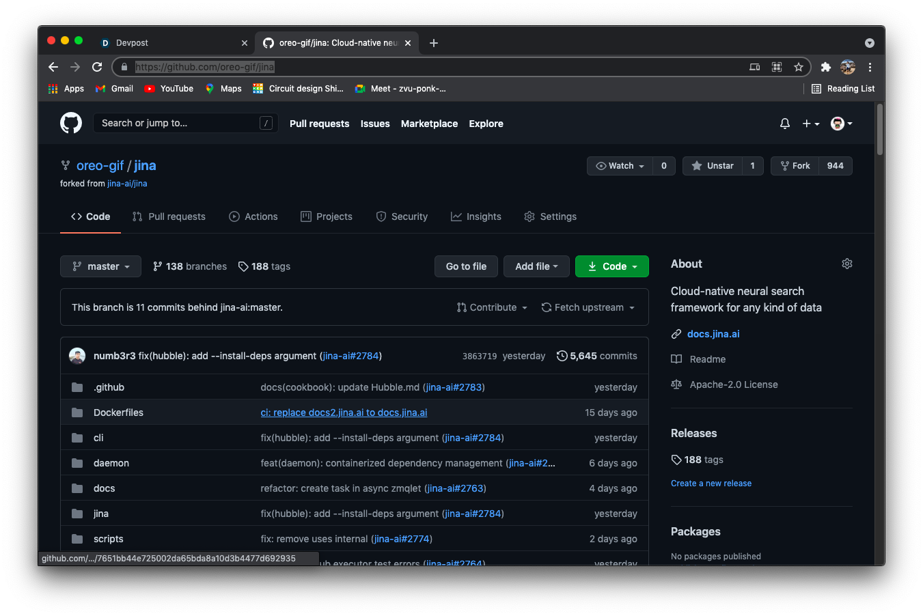
Task: Open the jina repository name link
Action: pyautogui.click(x=145, y=165)
